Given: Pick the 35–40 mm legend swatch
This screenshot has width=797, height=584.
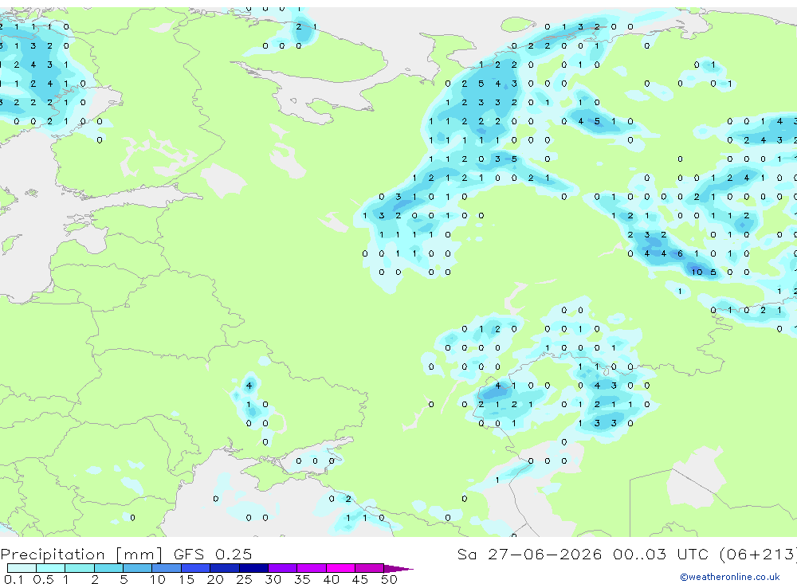Looking at the screenshot, I should [312, 568].
